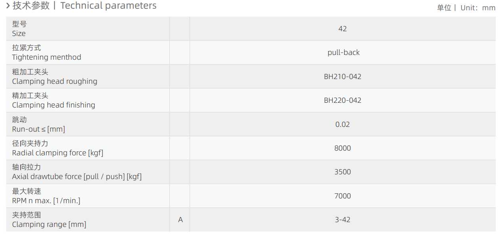The height and width of the screenshot is (234, 498).
Task: Click the "pull-back" tightening method value
Action: [x=343, y=53]
